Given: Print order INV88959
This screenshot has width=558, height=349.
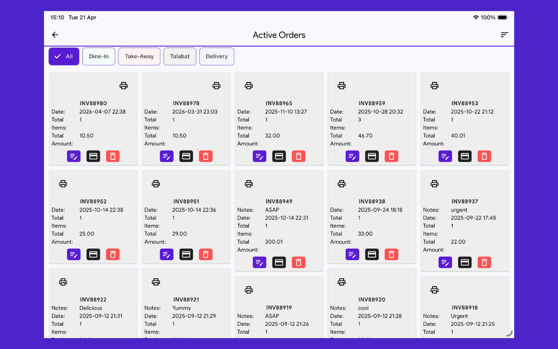Looking at the screenshot, I should [342, 86].
